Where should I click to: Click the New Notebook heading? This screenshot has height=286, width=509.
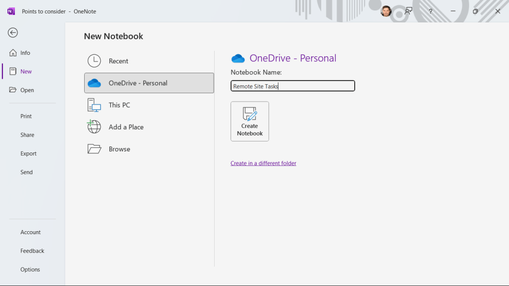coord(114,36)
